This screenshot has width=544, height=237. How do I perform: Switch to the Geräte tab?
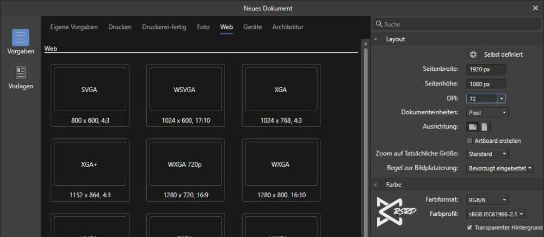pos(252,27)
